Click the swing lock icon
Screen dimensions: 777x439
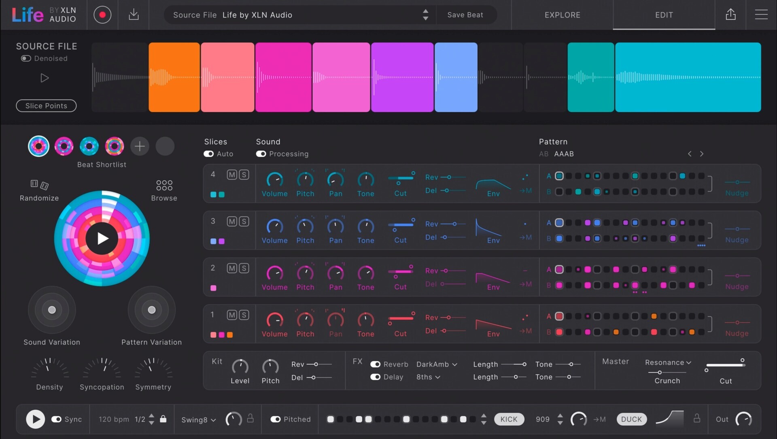(251, 418)
